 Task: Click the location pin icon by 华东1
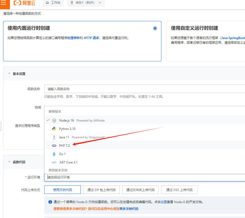pos(72,3)
